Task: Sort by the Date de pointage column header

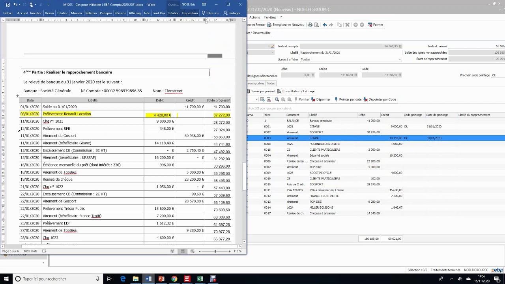Action: point(441,115)
